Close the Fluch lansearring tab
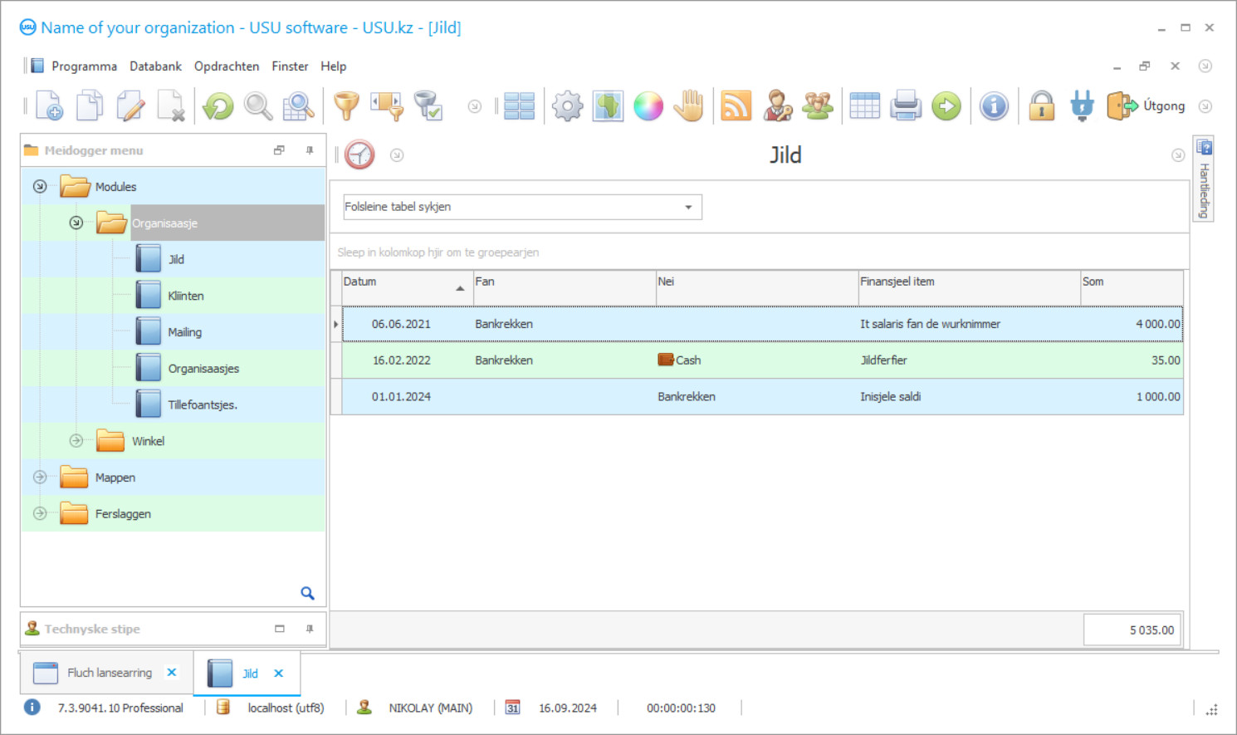1237x735 pixels. pyautogui.click(x=172, y=673)
